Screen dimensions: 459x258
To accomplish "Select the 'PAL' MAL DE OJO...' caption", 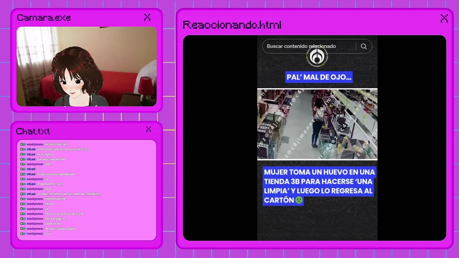I will (319, 77).
